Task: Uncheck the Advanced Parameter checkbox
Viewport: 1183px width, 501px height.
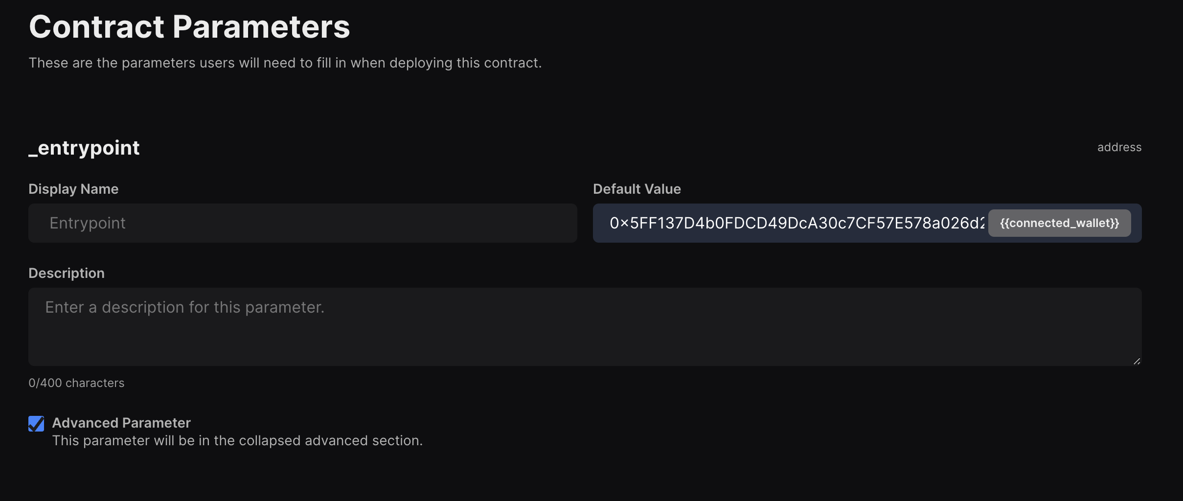Action: click(x=36, y=424)
